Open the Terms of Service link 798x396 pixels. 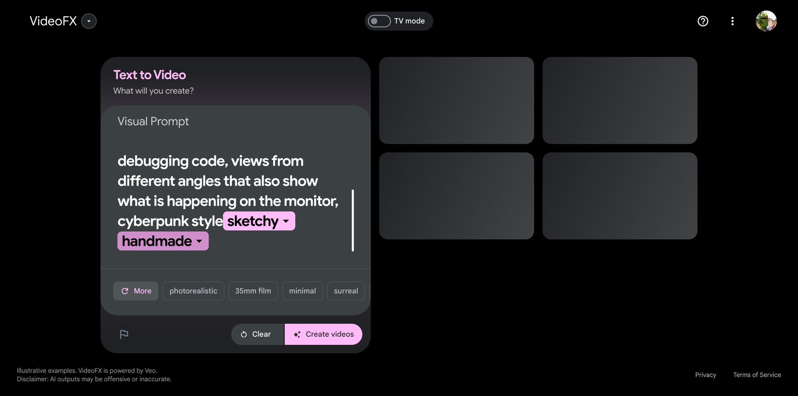tap(757, 375)
